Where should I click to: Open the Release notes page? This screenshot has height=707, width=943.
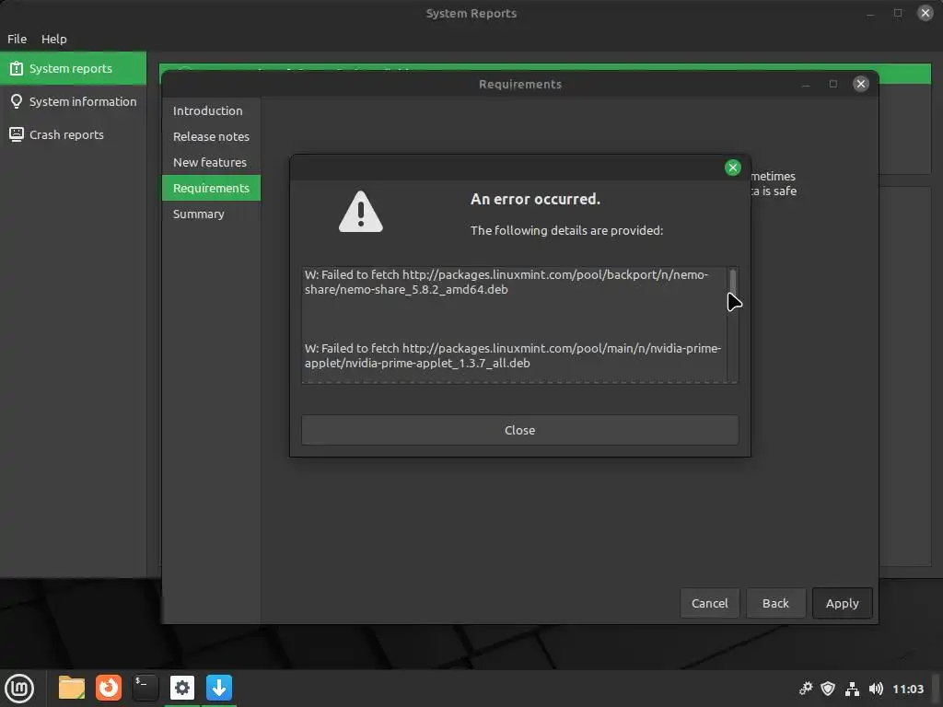pyautogui.click(x=211, y=136)
